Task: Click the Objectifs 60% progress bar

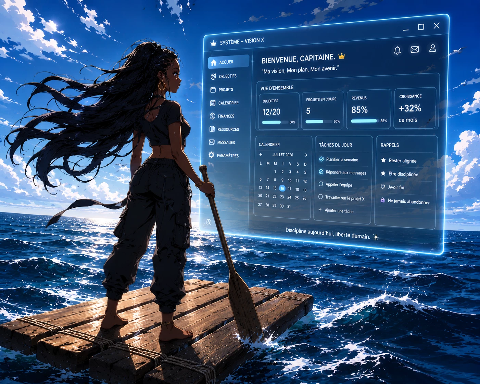Action: (275, 122)
